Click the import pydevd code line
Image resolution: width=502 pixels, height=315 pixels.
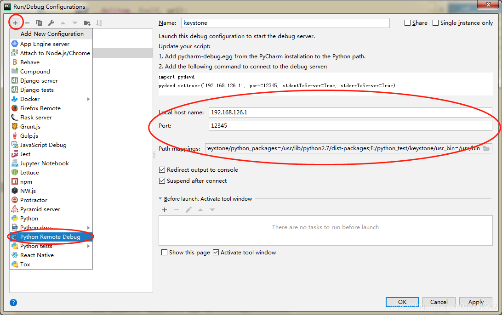pos(177,77)
